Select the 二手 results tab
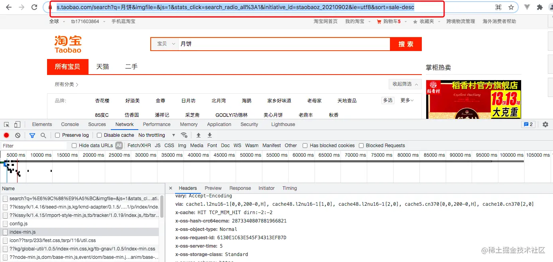The image size is (553, 262). [131, 67]
